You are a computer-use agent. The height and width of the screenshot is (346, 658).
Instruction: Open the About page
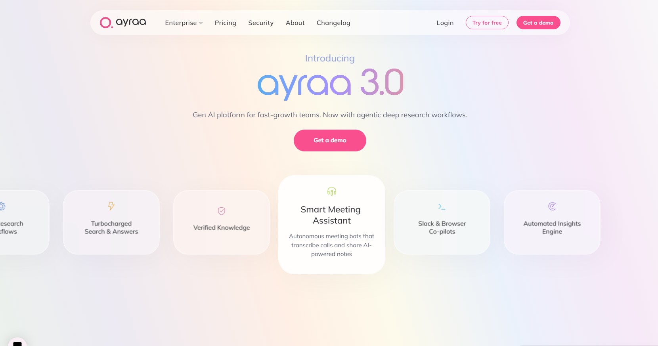click(295, 23)
